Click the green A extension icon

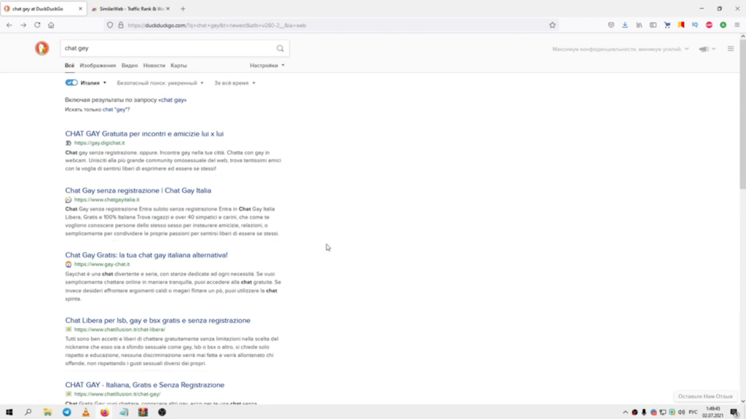click(x=723, y=26)
